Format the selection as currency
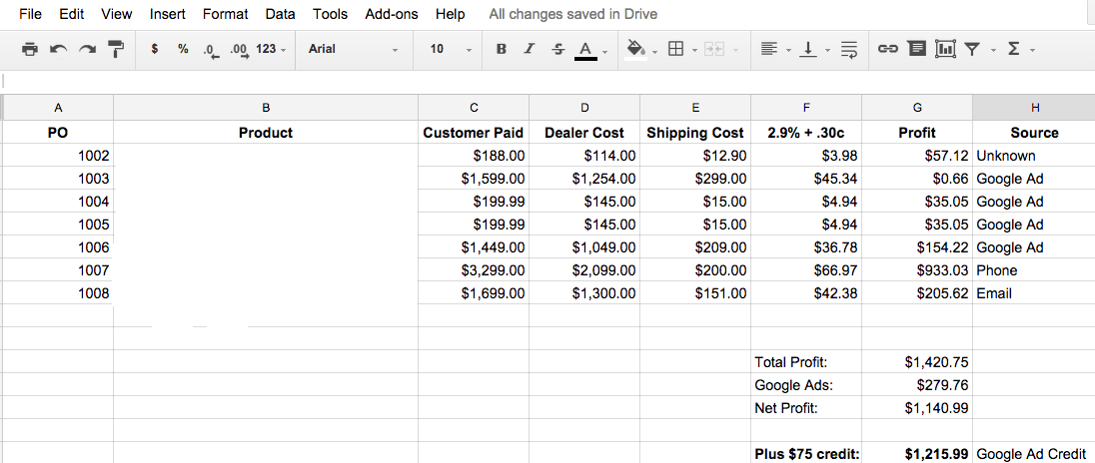1095x463 pixels. pyautogui.click(x=155, y=49)
